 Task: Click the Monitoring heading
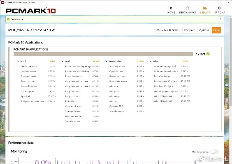19,151
